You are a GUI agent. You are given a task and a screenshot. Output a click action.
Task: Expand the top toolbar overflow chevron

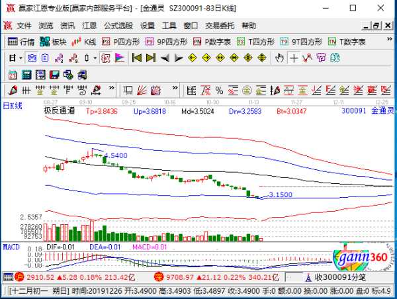(x=389, y=39)
